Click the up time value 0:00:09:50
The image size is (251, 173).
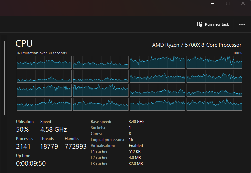pyautogui.click(x=31, y=163)
